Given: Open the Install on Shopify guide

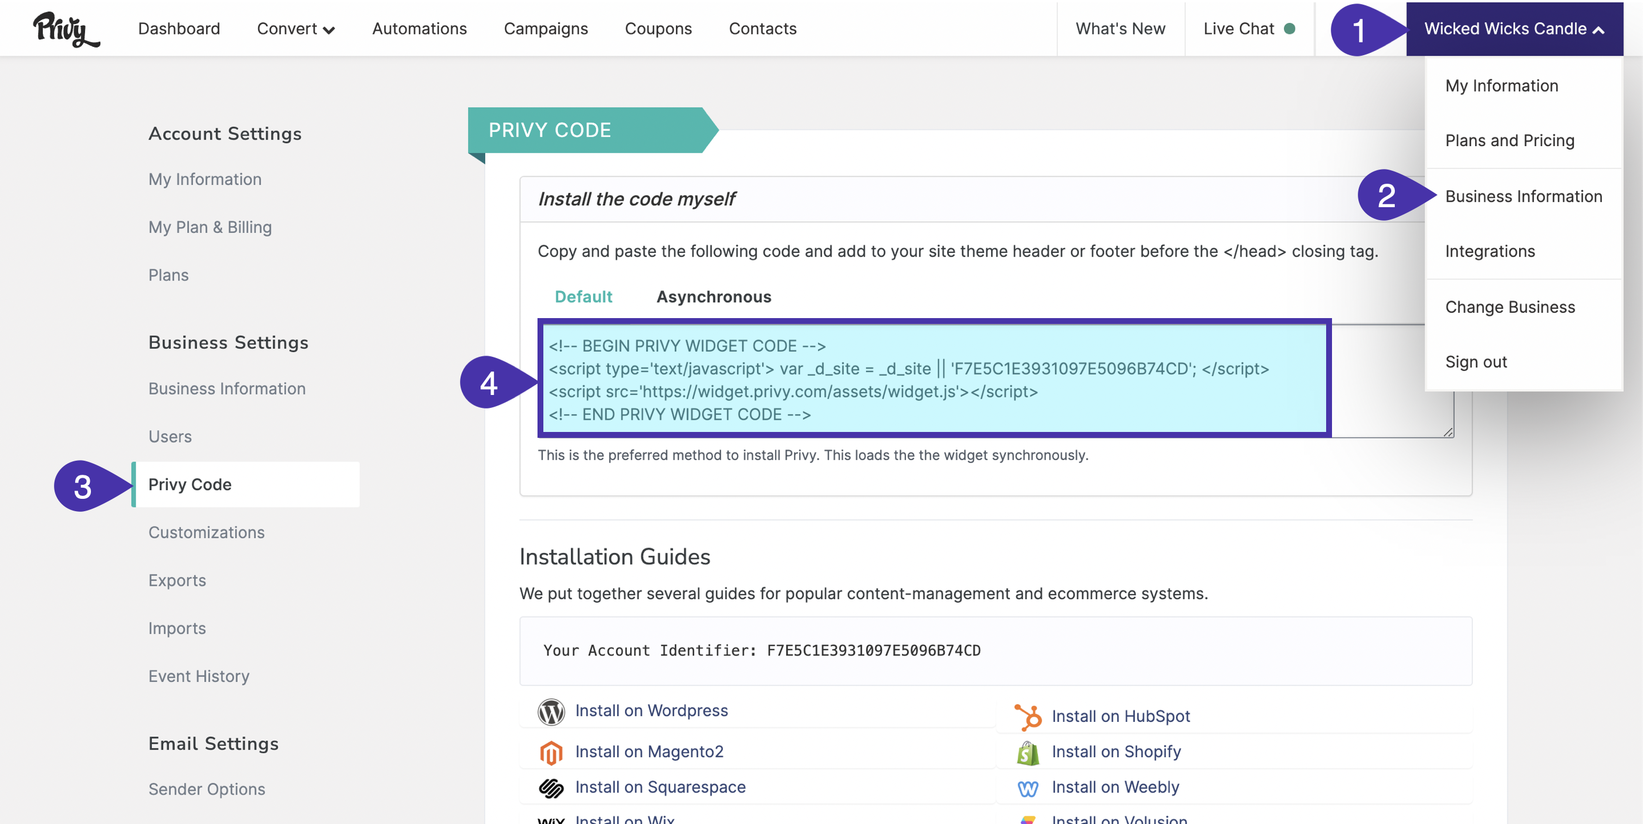Looking at the screenshot, I should [1115, 751].
